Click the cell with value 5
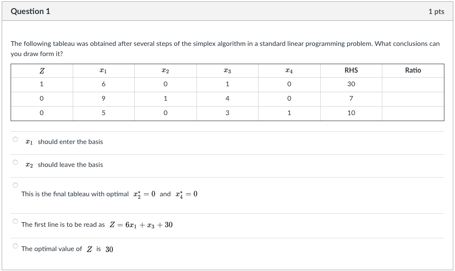 click(103, 113)
